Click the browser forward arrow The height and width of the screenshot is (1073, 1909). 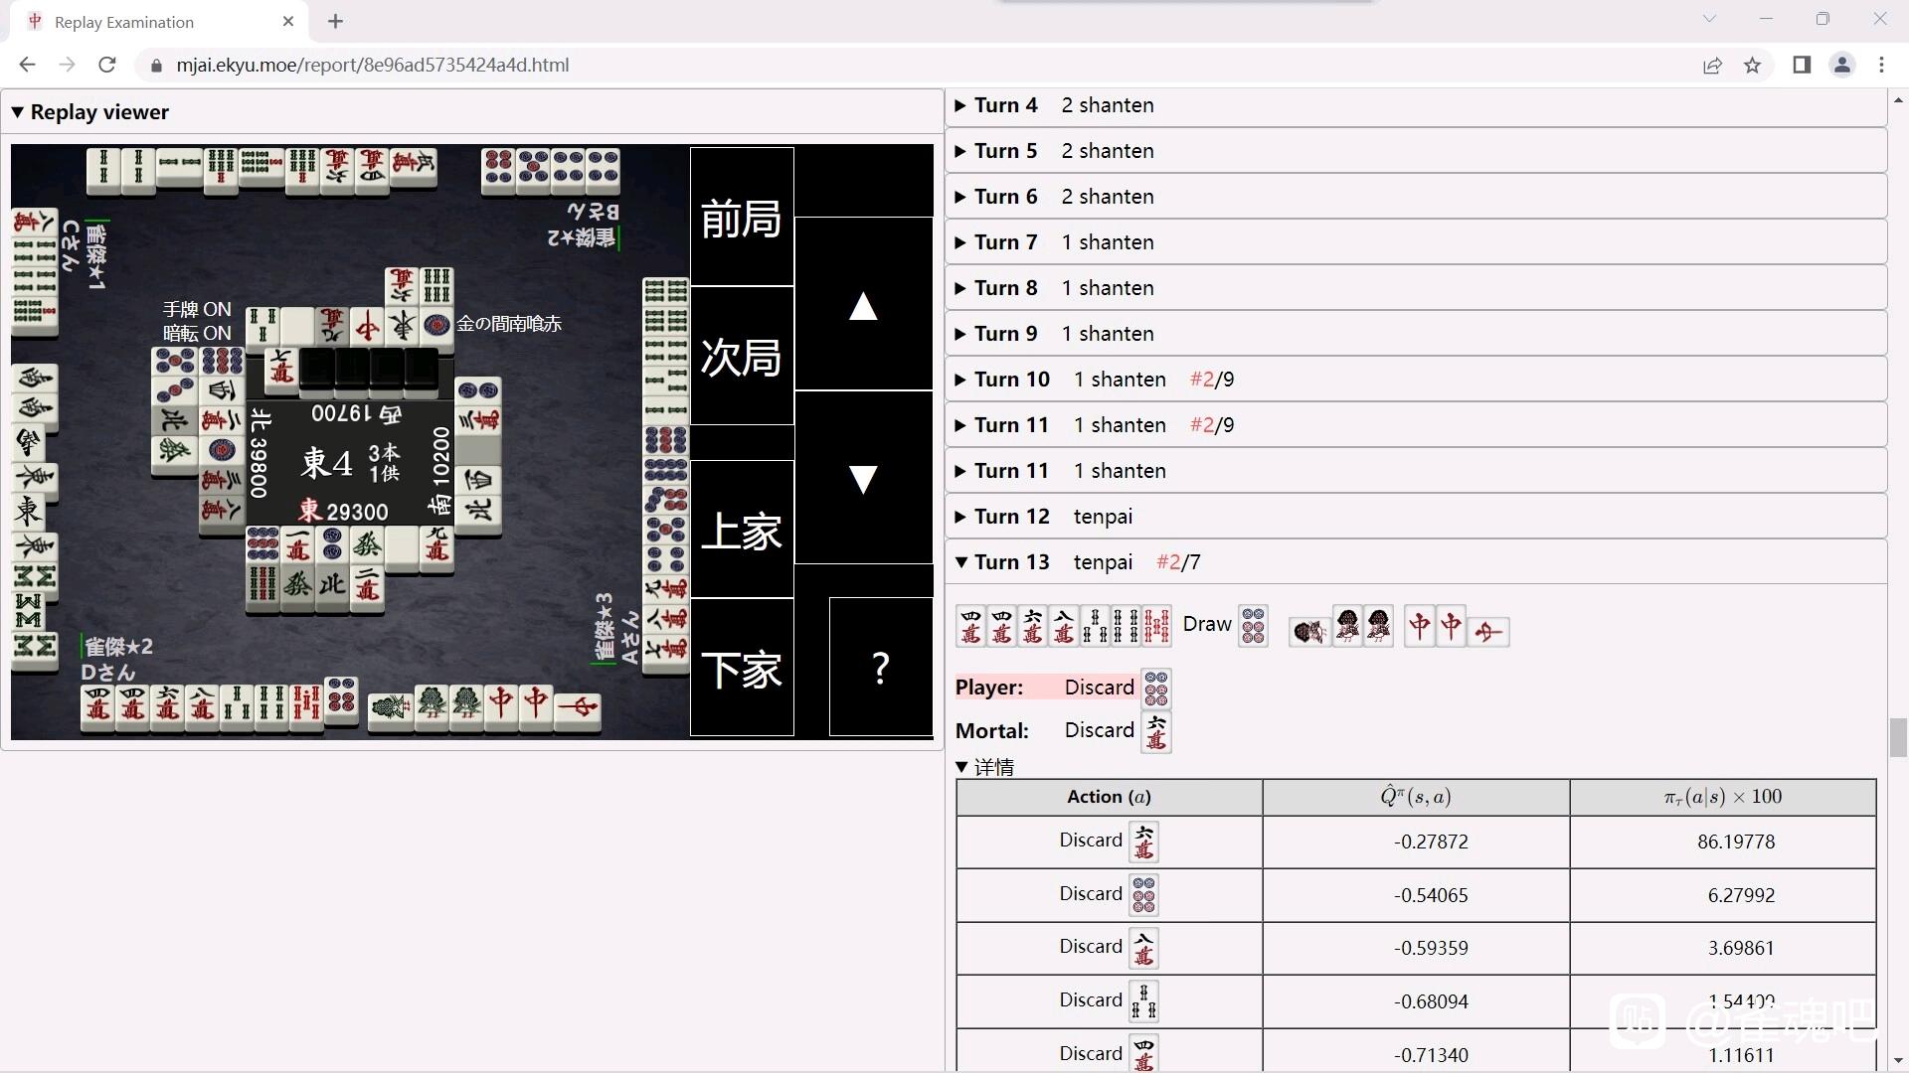click(x=67, y=65)
